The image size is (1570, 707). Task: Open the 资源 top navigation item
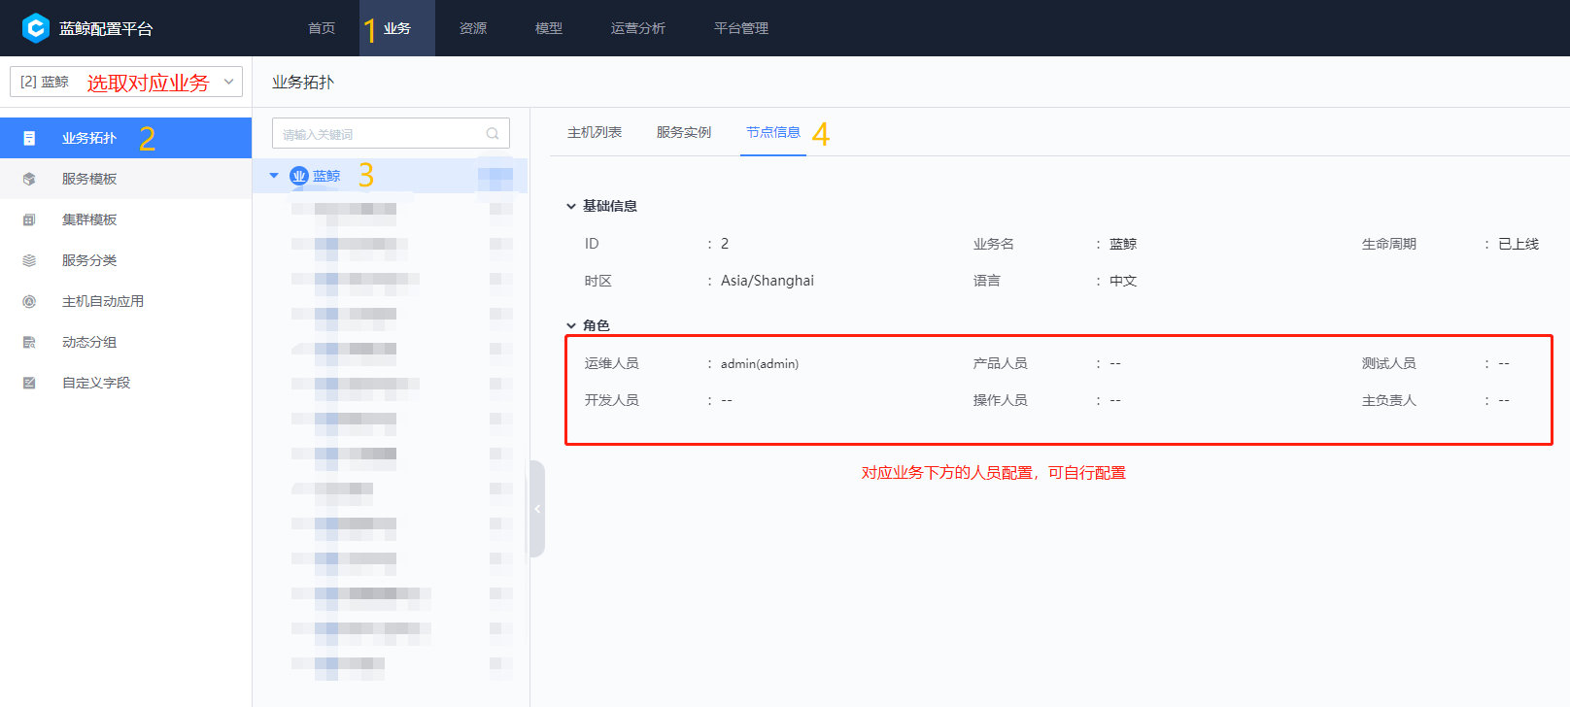pyautogui.click(x=473, y=28)
